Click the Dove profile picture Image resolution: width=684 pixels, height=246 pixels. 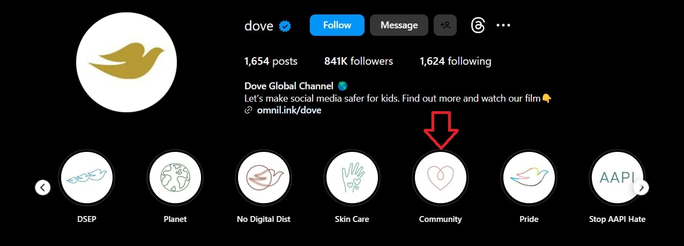127,62
